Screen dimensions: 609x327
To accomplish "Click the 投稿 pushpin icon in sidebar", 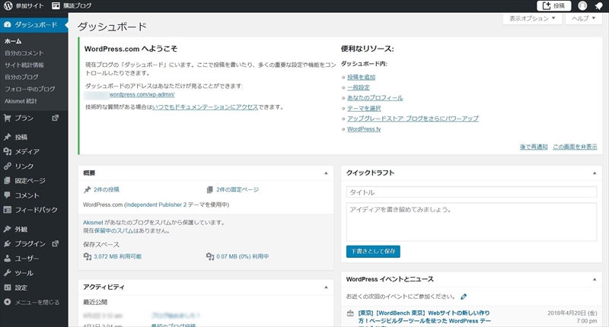I will pos(7,137).
